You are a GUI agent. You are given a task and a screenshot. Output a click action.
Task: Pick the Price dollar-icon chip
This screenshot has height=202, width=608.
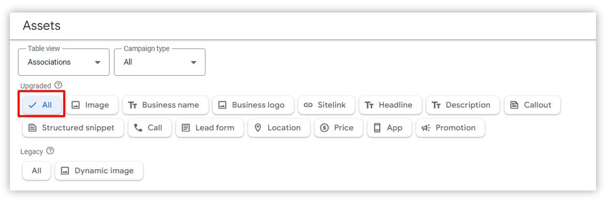tap(339, 128)
